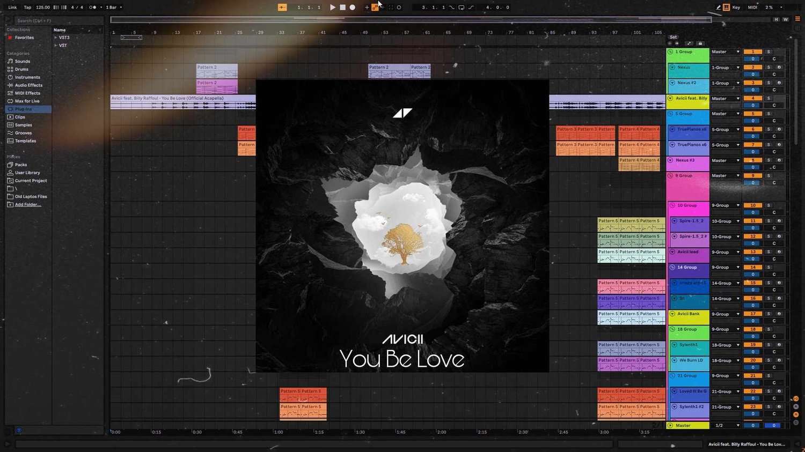Fold the 1 Group track
This screenshot has height=452, width=805.
coord(670,52)
